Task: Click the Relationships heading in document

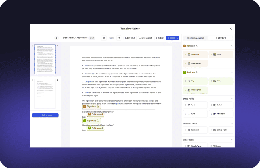Action: point(90,66)
